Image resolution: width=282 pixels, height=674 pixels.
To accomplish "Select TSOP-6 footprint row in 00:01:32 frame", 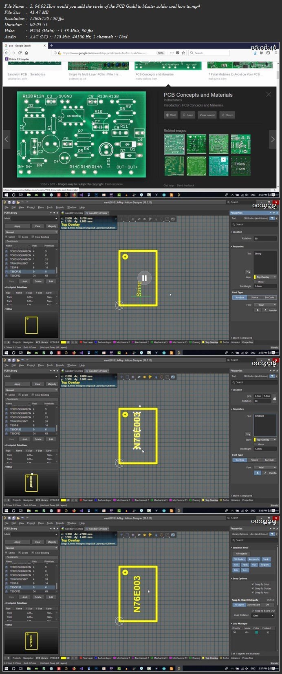I will (x=31, y=267).
